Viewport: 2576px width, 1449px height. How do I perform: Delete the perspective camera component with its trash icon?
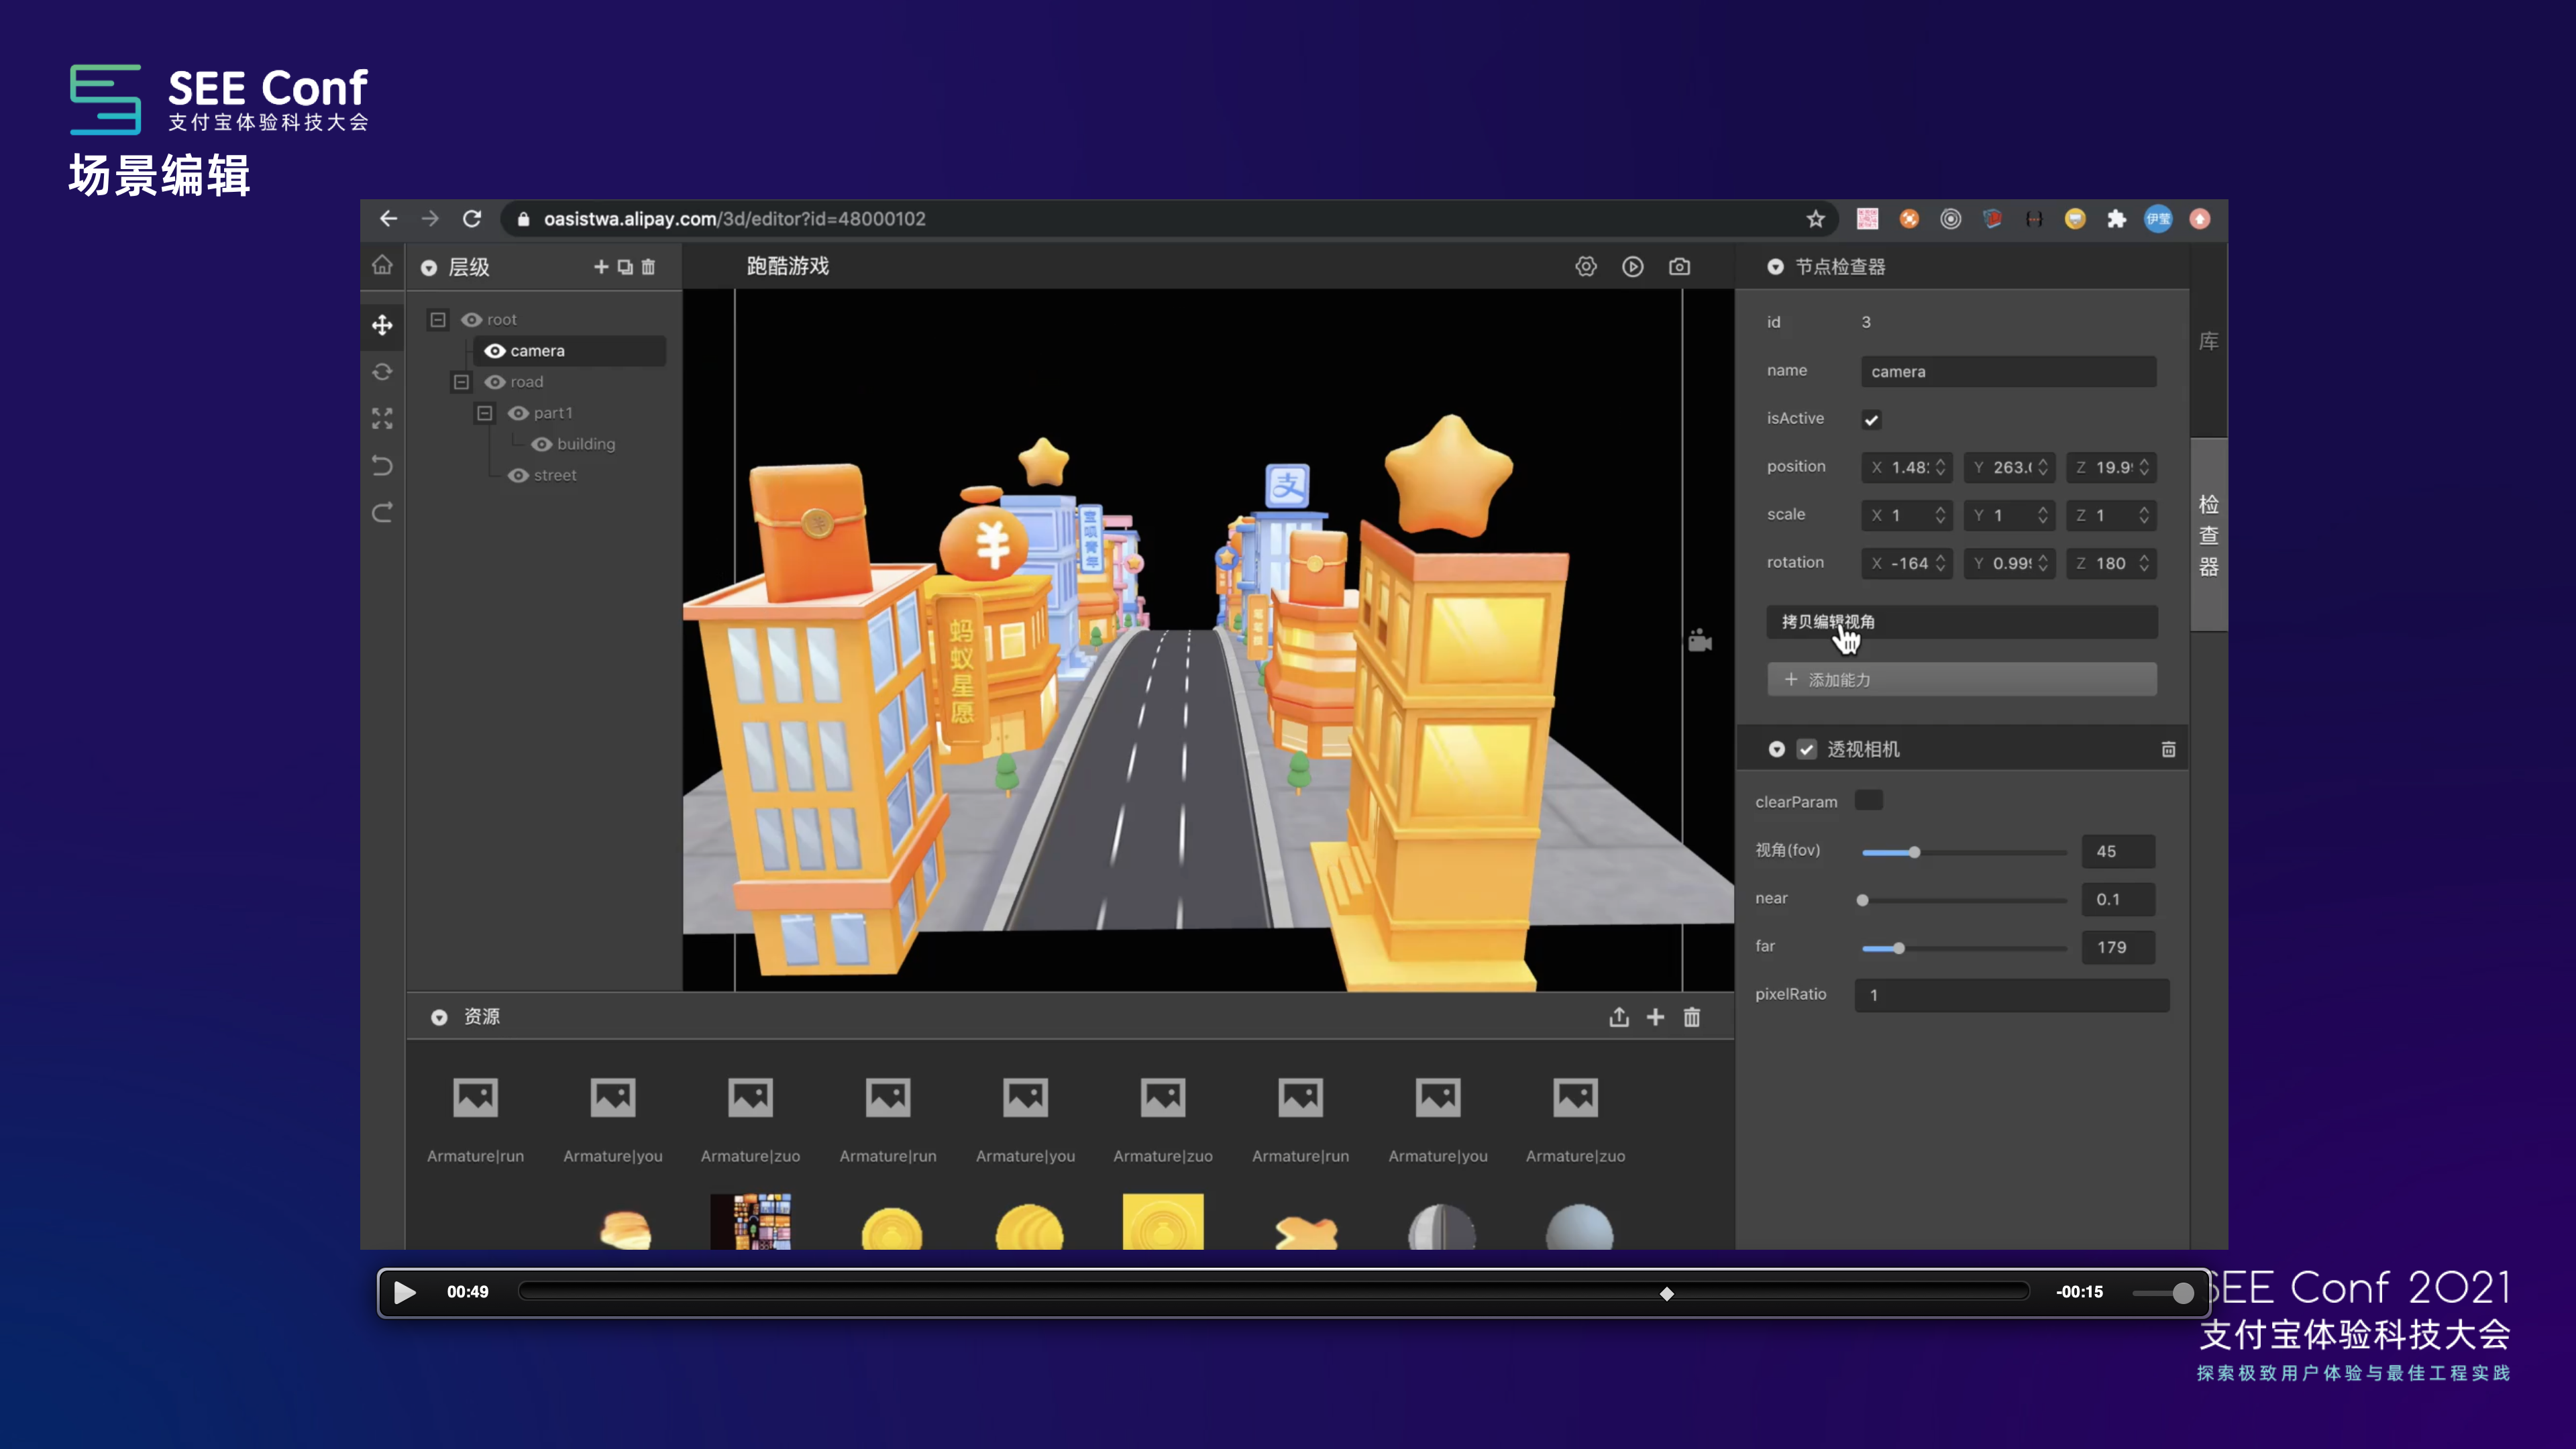tap(2168, 749)
